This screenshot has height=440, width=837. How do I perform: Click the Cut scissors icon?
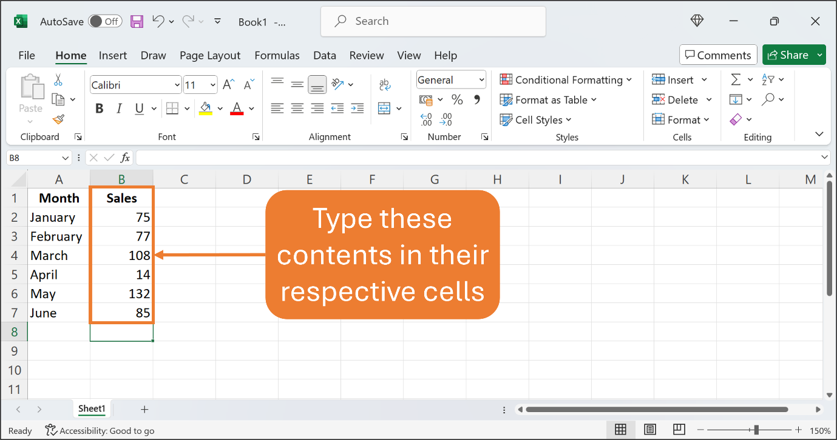[58, 80]
